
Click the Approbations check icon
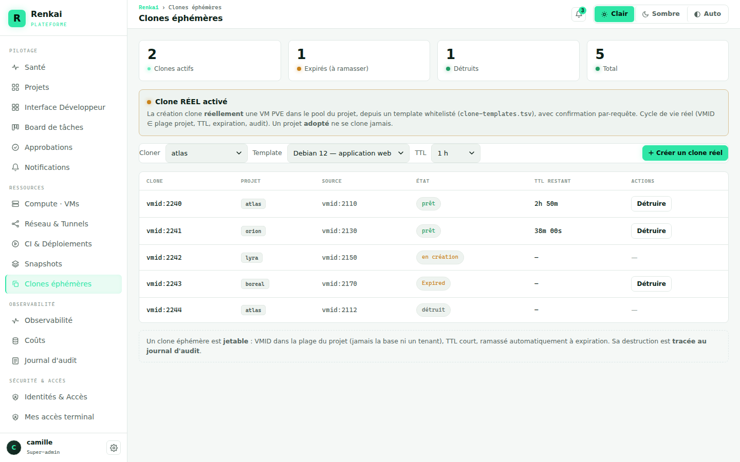pos(15,147)
